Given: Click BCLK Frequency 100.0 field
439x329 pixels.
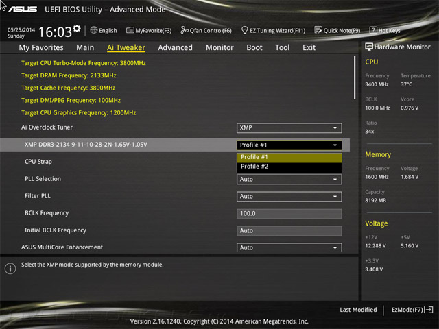Looking at the screenshot, I should click(x=289, y=214).
